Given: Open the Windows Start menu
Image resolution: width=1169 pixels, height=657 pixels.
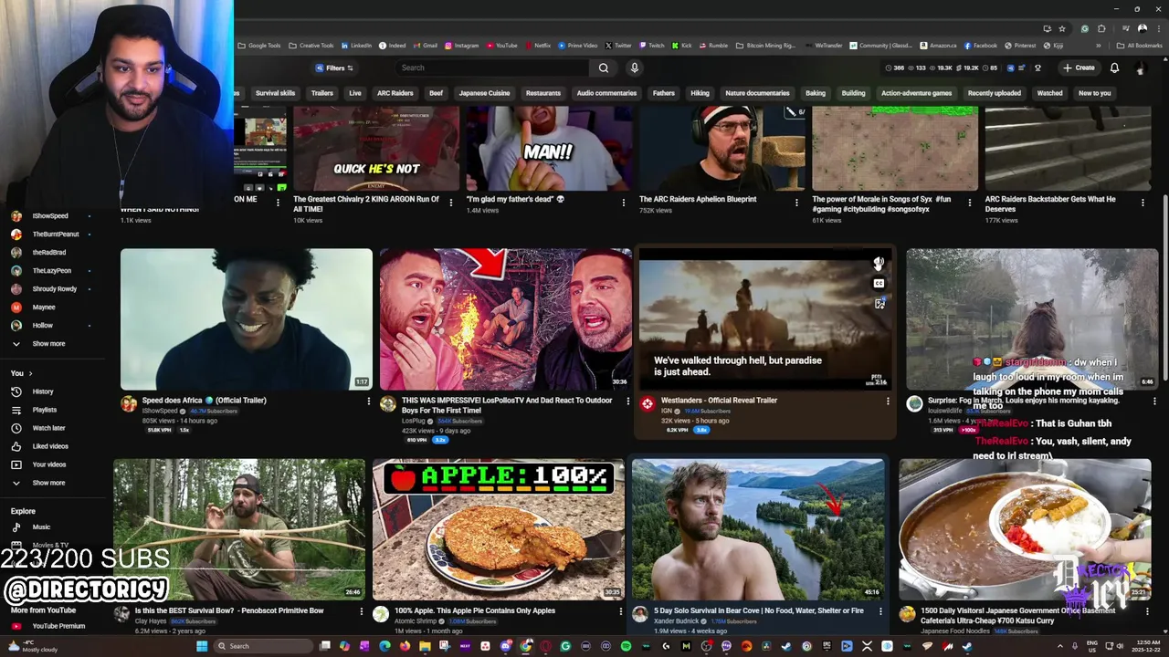Looking at the screenshot, I should click(x=202, y=646).
